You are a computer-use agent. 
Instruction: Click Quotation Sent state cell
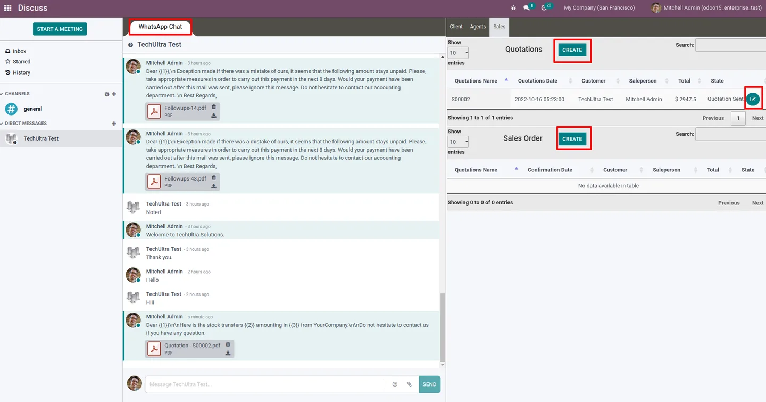726,99
